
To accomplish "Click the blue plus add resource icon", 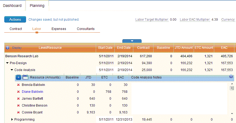I will 18,77.
